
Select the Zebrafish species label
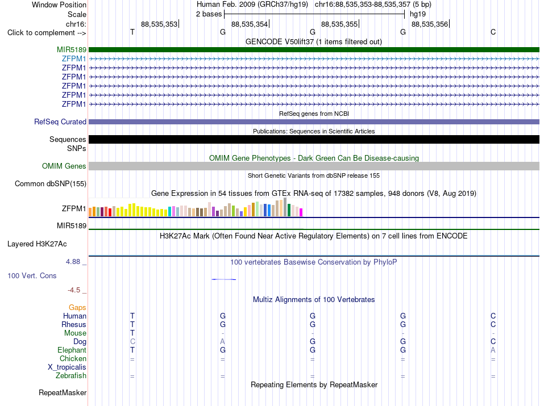point(71,376)
